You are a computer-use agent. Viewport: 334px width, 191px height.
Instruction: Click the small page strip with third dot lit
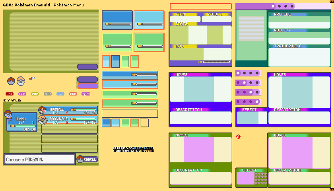(248, 92)
